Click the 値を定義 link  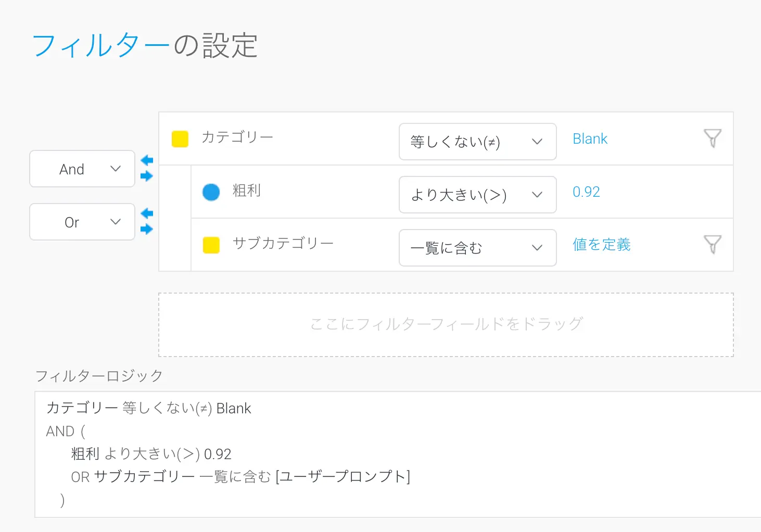pos(601,245)
